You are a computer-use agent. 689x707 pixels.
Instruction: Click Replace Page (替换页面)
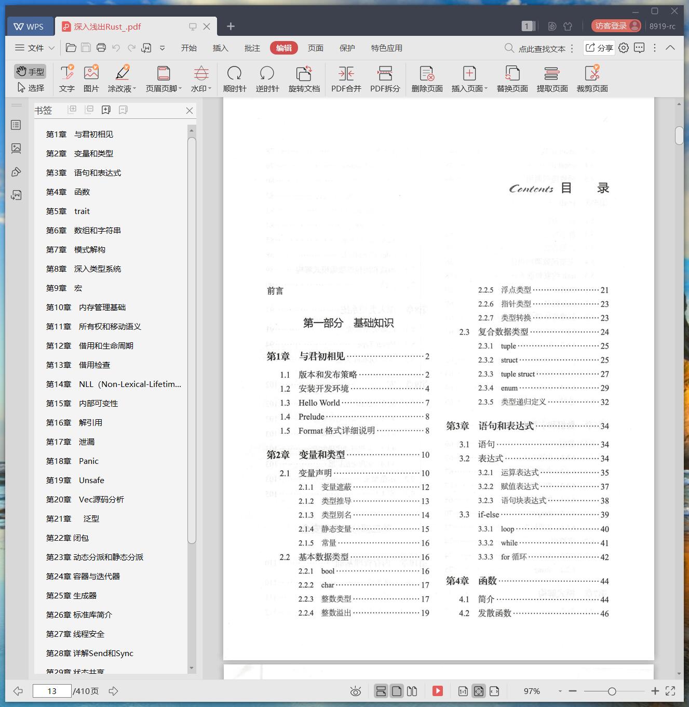coord(512,79)
